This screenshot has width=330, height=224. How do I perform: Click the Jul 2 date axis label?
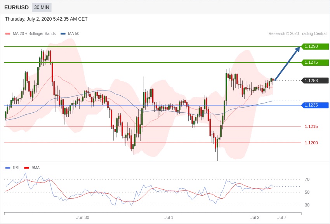pyautogui.click(x=255, y=217)
